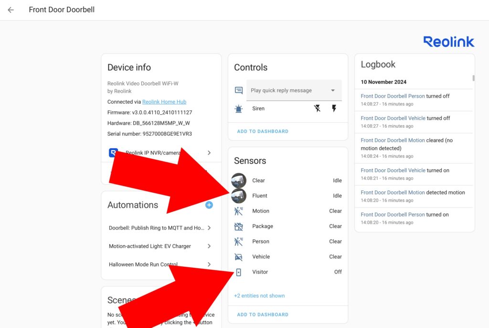Open the Front Door Doorbell Motion detected motion entry
The width and height of the screenshot is (489, 328).
pyautogui.click(x=414, y=197)
